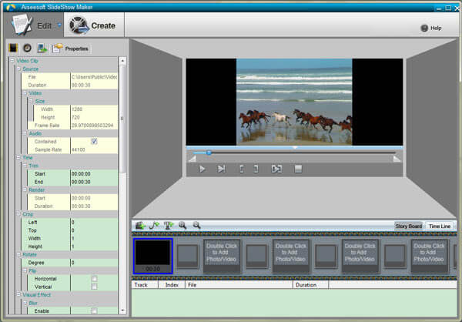
Task: Collapse the Time section in properties
Action: click(12, 157)
